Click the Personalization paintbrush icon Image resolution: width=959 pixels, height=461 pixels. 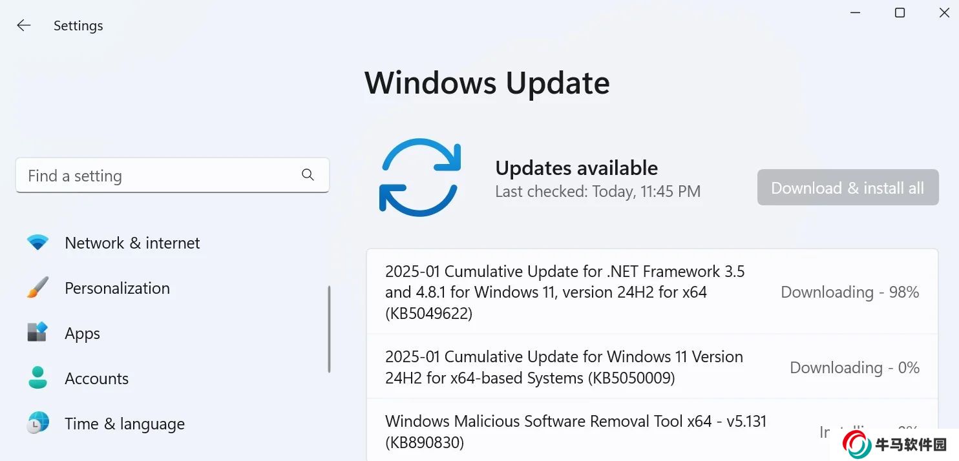click(37, 288)
